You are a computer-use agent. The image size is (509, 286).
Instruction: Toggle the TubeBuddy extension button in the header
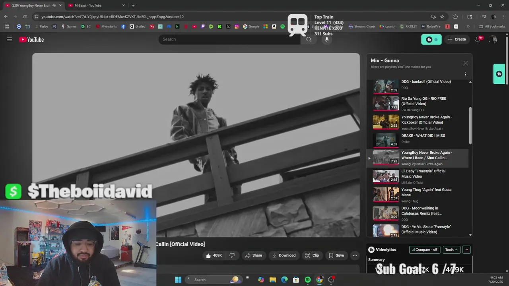431,39
